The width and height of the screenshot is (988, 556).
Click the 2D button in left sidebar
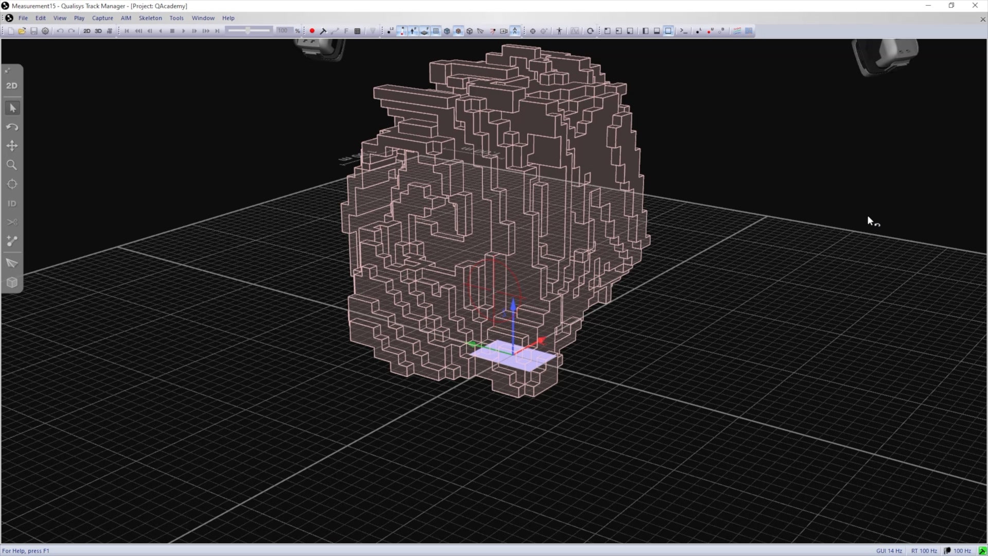click(x=12, y=86)
